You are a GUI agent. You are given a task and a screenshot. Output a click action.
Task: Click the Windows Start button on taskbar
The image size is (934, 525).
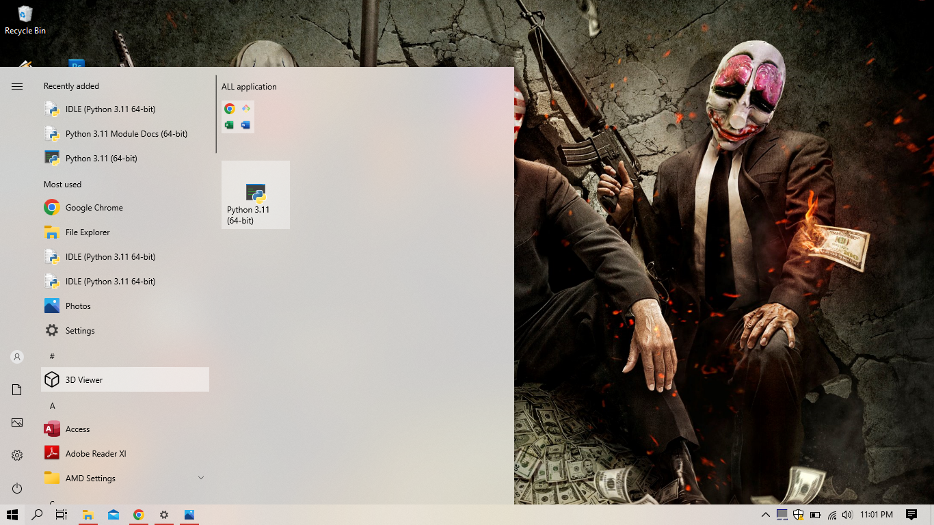[12, 515]
